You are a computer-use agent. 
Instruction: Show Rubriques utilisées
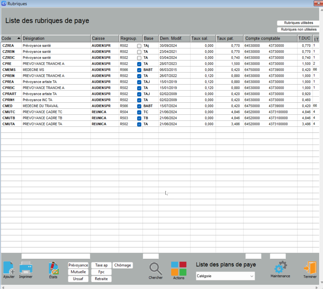[x=298, y=23]
